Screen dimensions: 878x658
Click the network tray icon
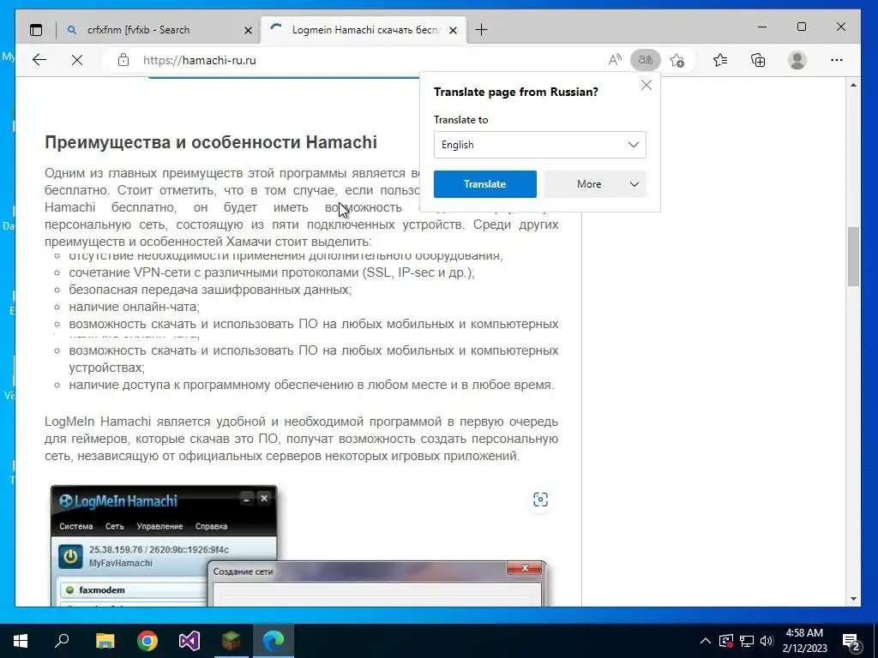tap(747, 641)
